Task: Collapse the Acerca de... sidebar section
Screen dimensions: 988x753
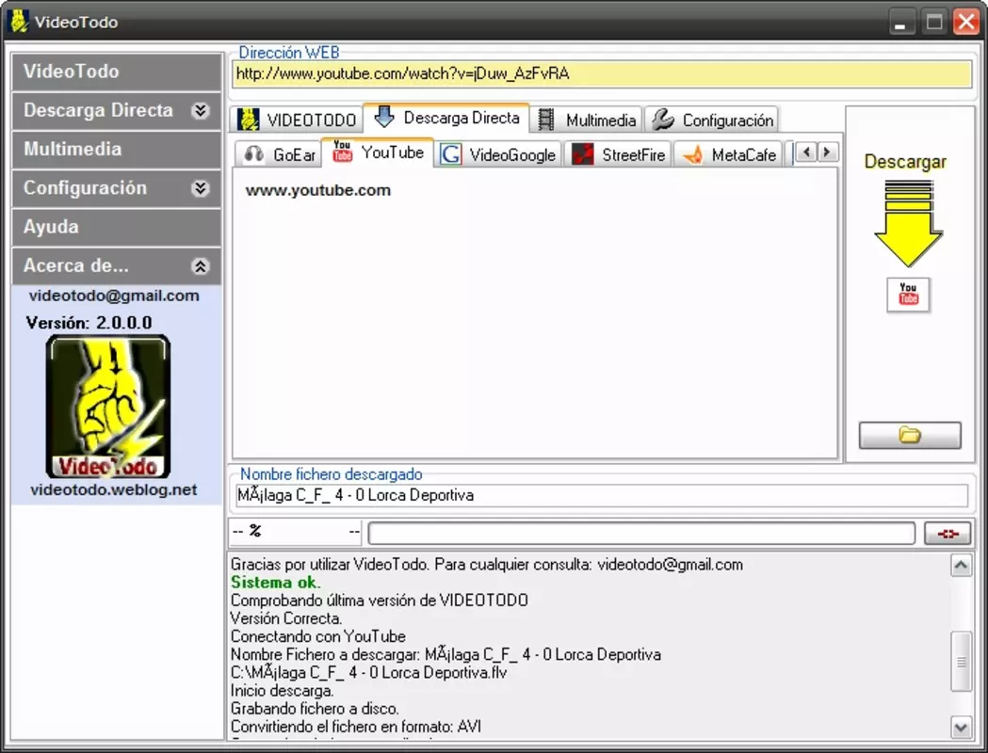Action: coord(200,266)
